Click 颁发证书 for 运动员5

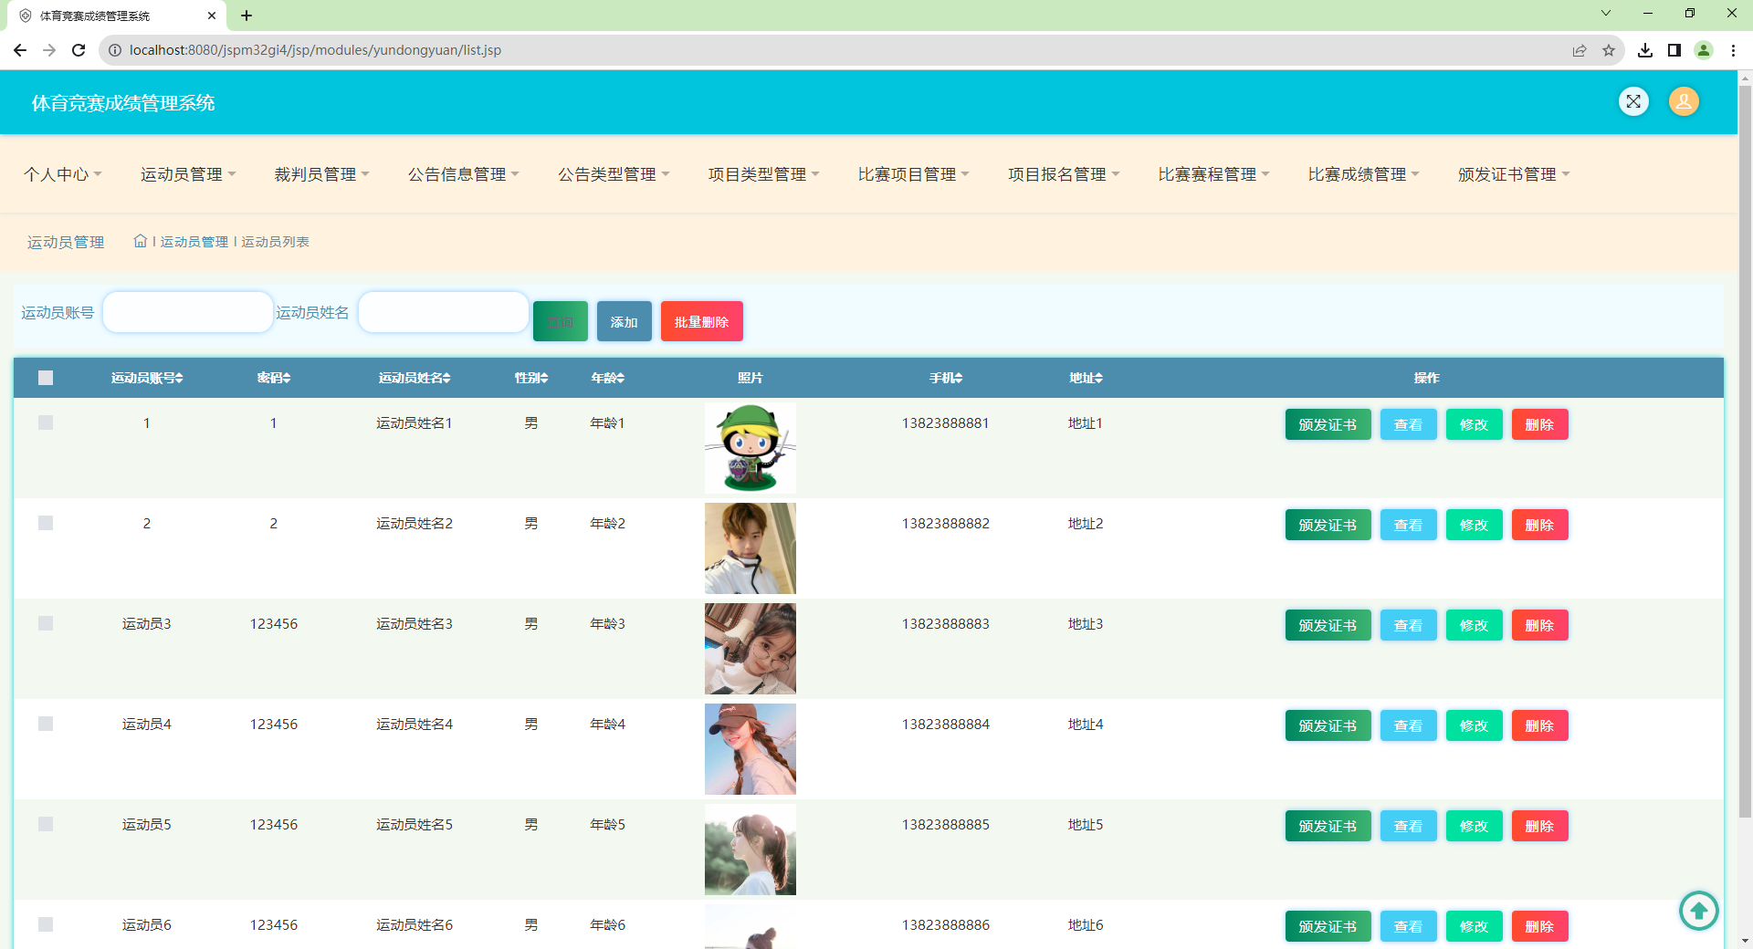(1328, 826)
